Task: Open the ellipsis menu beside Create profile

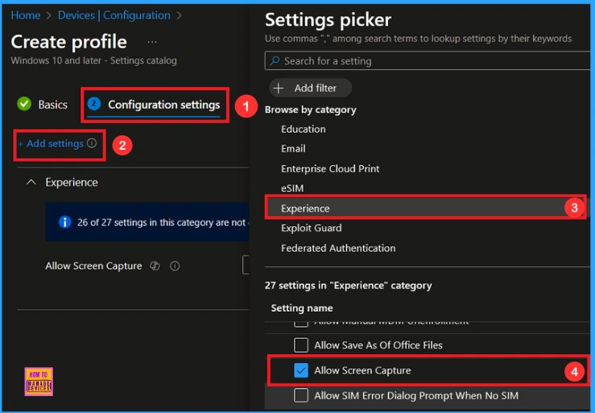Action: click(x=152, y=42)
